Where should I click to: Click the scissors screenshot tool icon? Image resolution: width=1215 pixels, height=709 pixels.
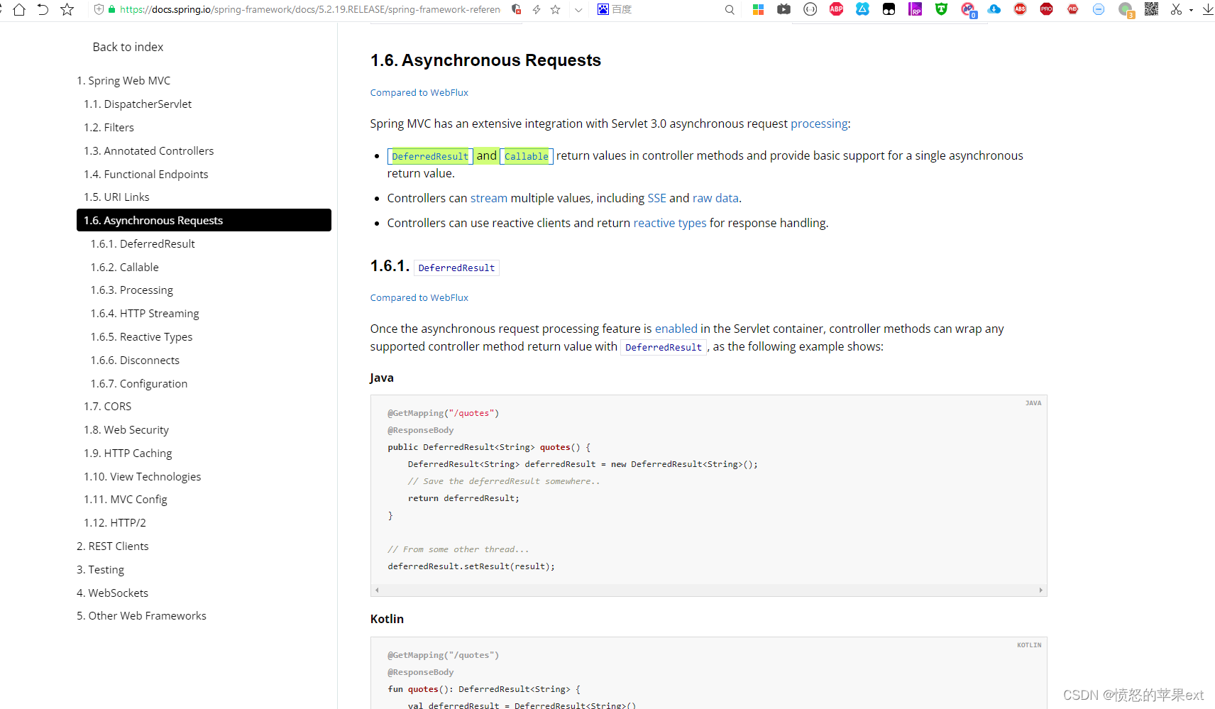click(1176, 9)
